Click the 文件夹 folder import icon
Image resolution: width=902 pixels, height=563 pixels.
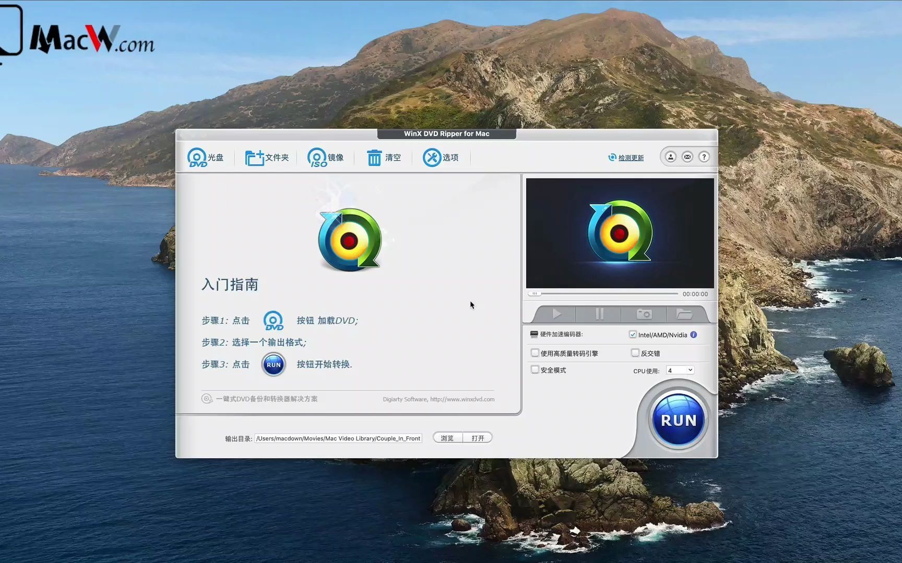[x=256, y=157]
